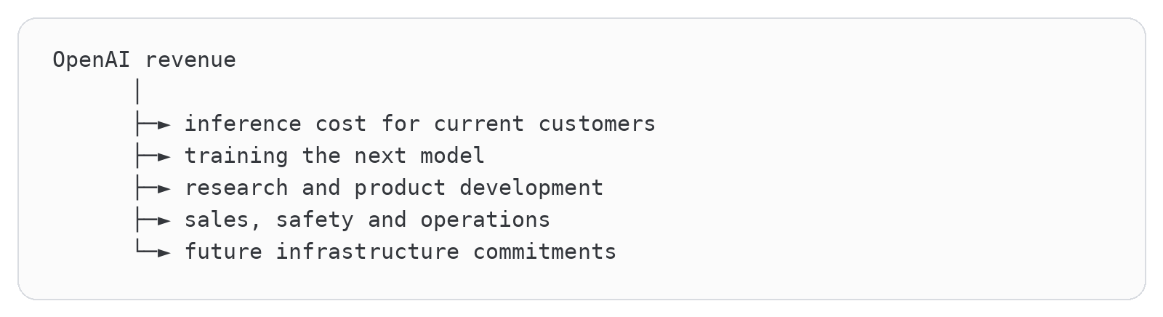Click the last arrow before future infrastructure commitments
Screen dimensions: 1163x317
153,252
